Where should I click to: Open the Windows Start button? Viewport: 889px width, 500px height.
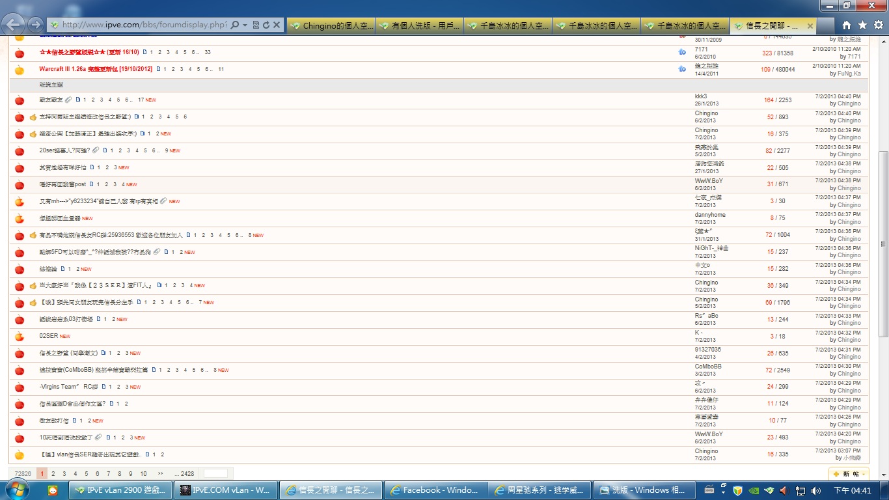point(15,489)
